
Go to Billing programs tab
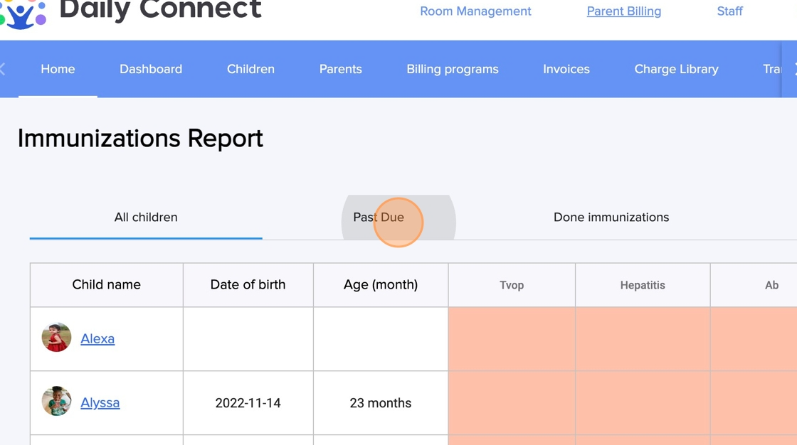453,69
